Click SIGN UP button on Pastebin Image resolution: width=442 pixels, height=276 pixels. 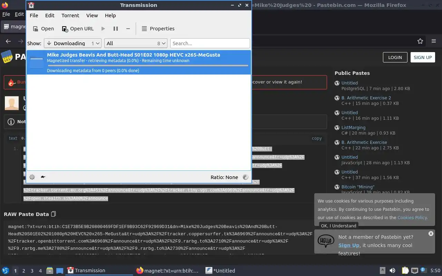pyautogui.click(x=423, y=57)
